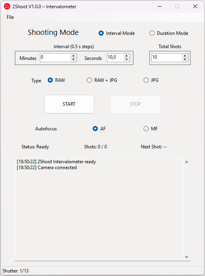
Task: Select Interval Mode radio button
Action: 101,33
